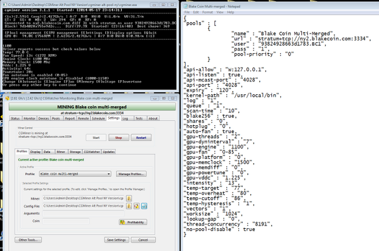Image resolution: width=379 pixels, height=251 pixels.
Task: Open the Storage settings sub-tab
Action: [75, 152]
